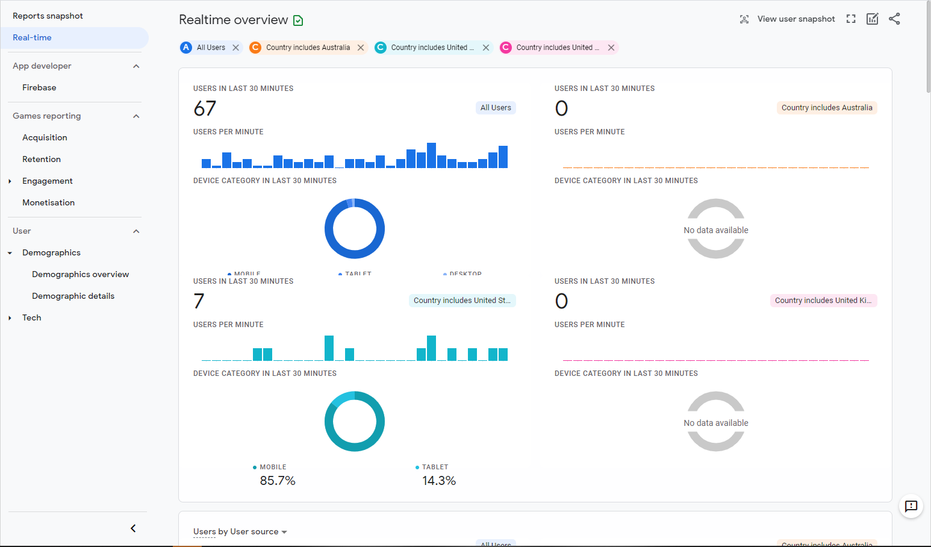
Task: Remove the Country includes Australia comparison
Action: 361,48
